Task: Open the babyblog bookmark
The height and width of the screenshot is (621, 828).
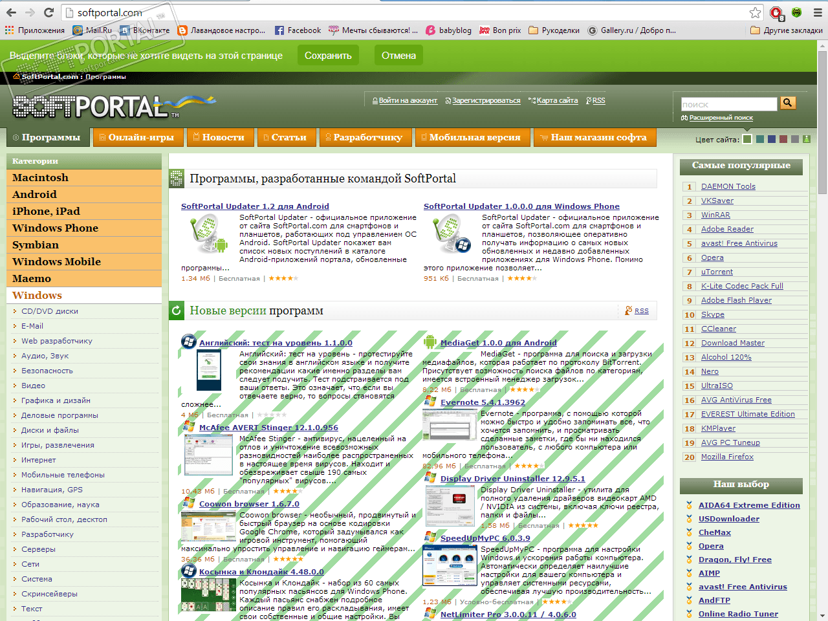Action: (x=448, y=30)
